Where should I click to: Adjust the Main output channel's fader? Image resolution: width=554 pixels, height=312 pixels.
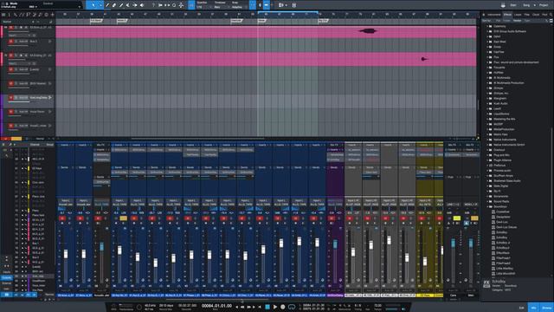(x=471, y=243)
